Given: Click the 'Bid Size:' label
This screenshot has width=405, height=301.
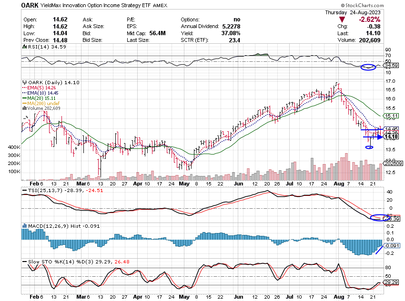Looking at the screenshot, I should click(x=92, y=40).
